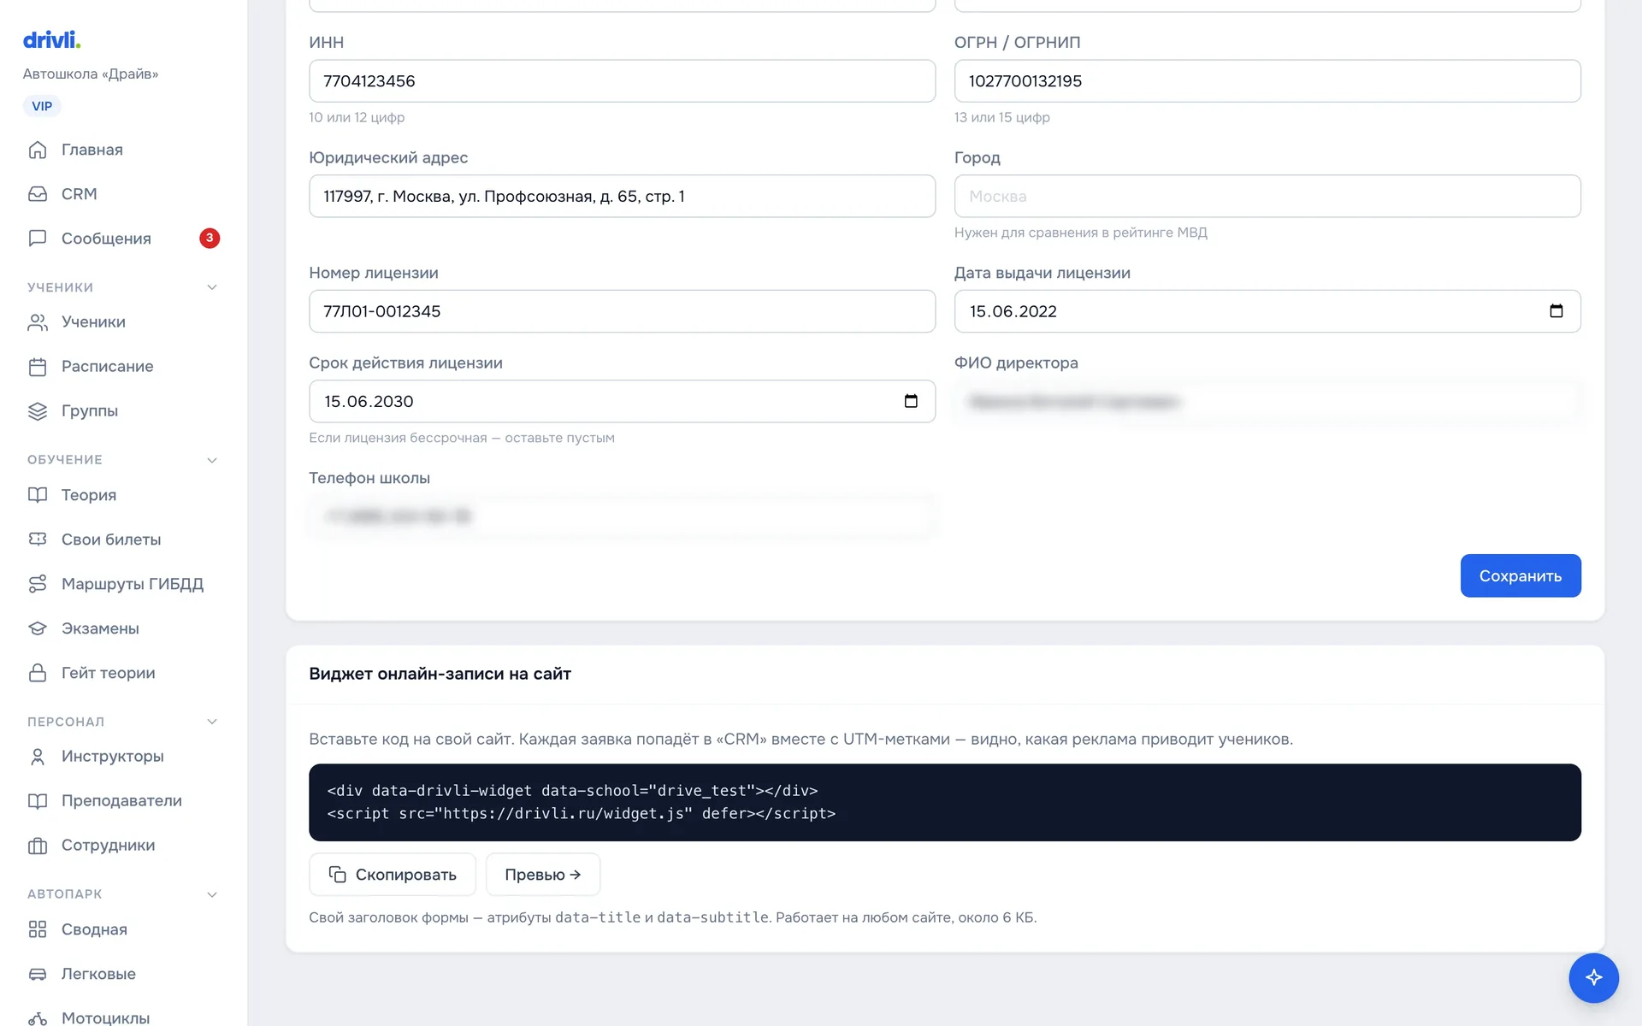Click the Преподаватели book icon
Image resolution: width=1642 pixels, height=1026 pixels.
[x=38, y=801]
